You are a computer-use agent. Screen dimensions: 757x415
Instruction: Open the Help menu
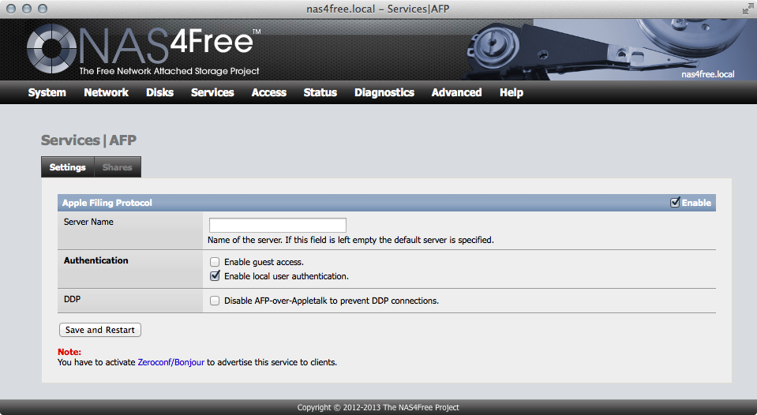[512, 92]
